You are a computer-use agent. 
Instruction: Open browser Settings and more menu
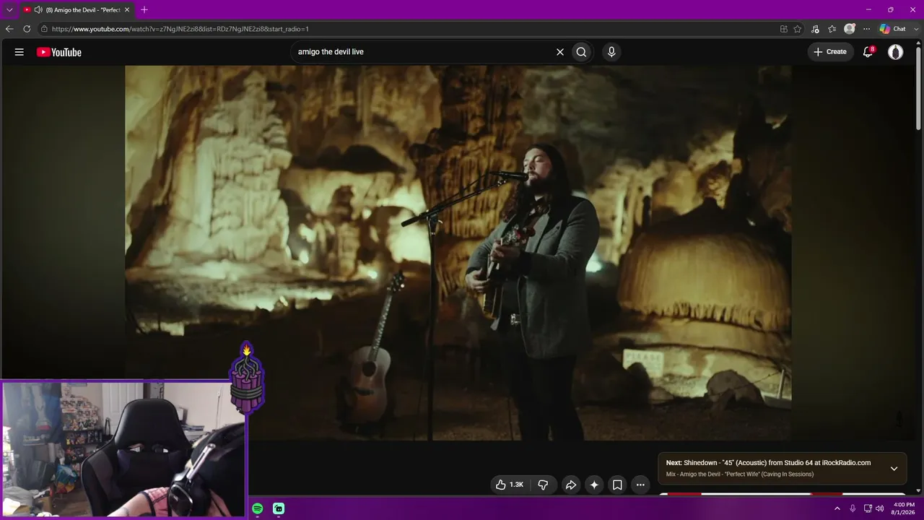866,29
